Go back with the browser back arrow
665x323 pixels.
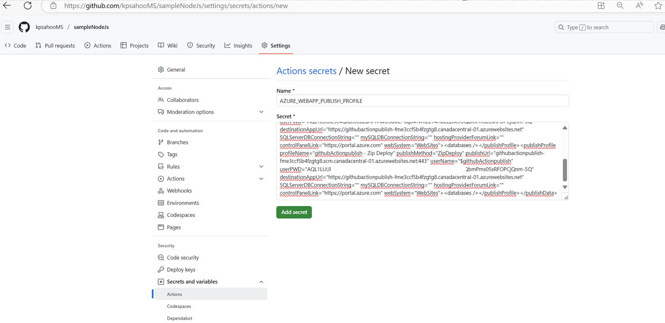click(7, 6)
